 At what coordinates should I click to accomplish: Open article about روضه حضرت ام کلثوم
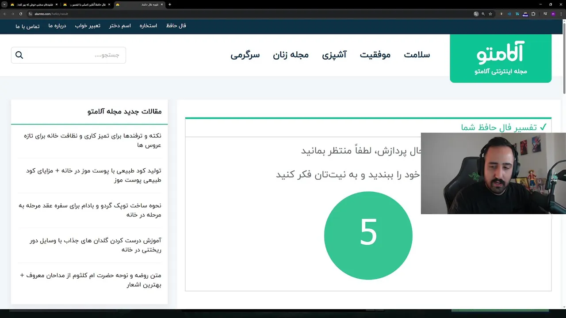click(91, 280)
